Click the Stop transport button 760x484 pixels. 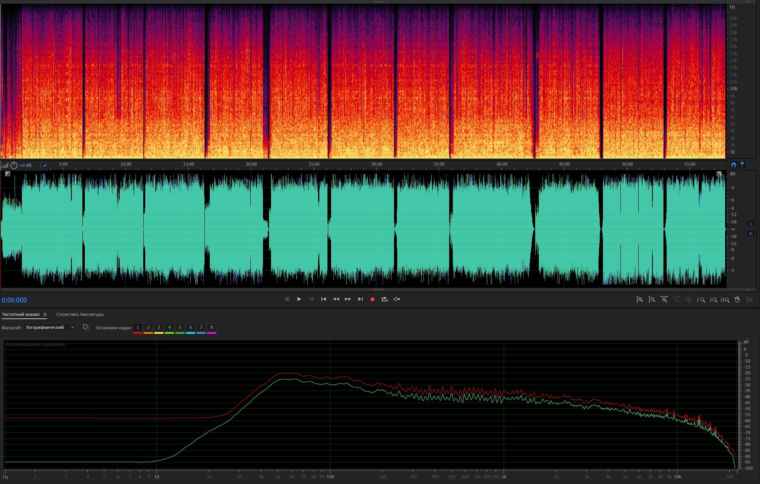point(287,299)
